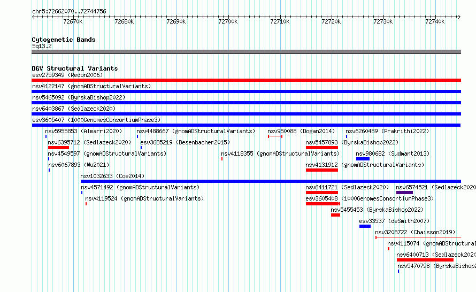476x292 pixels.
Task: Click the red nsv6400713 variant bar
Action: [x=425, y=260]
